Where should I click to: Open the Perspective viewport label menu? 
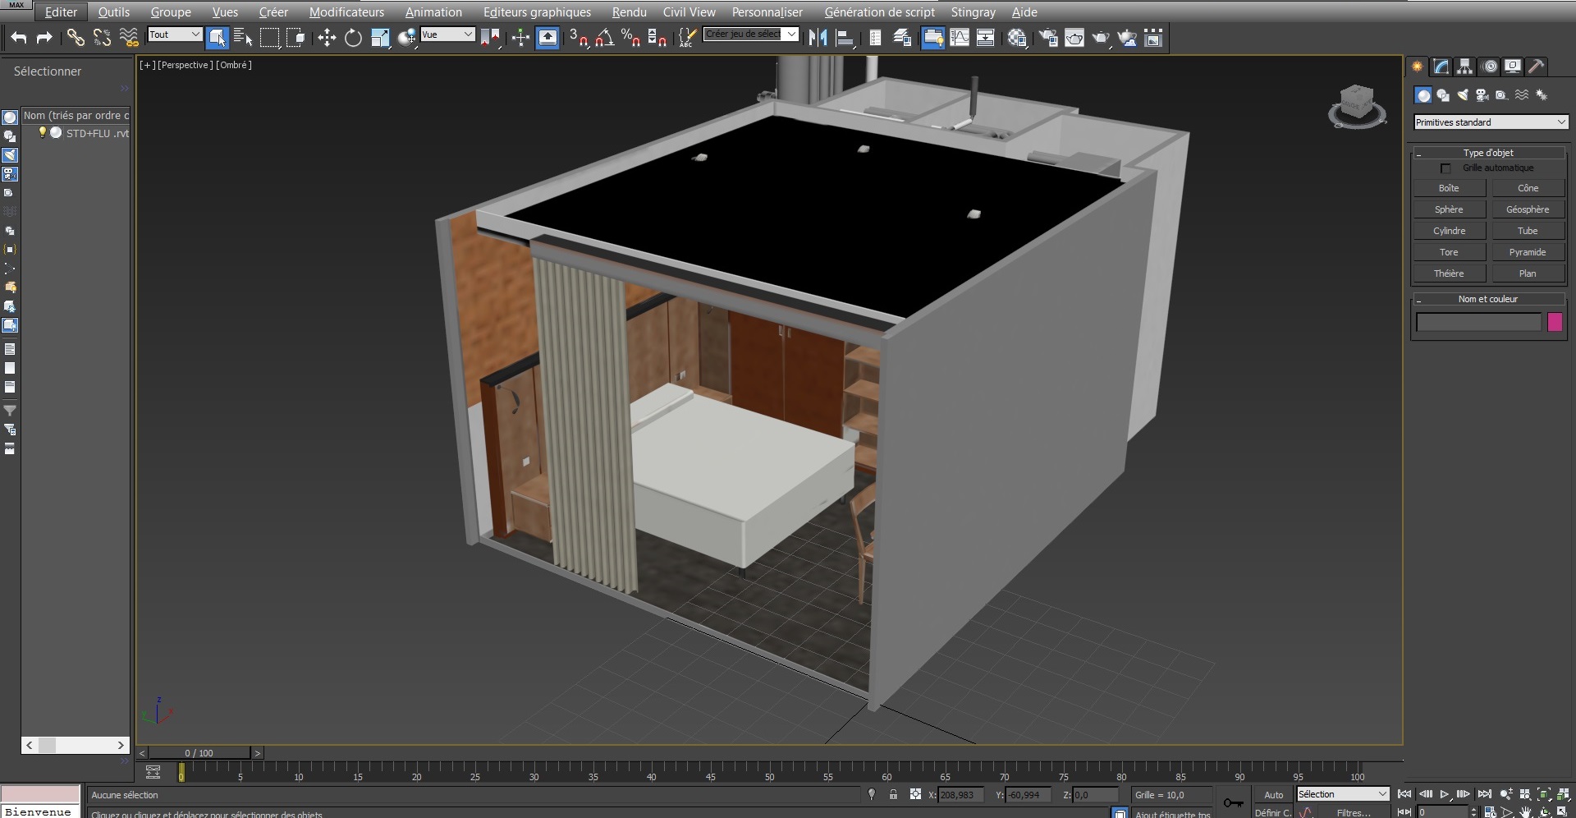pyautogui.click(x=186, y=65)
